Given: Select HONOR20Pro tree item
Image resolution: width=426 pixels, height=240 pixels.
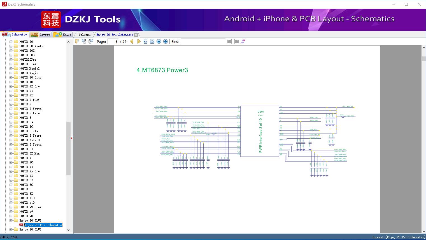Looking at the screenshot, I should click(x=28, y=60).
